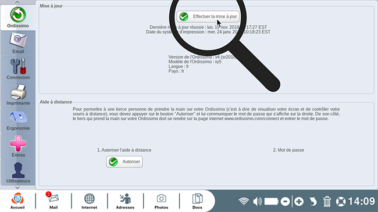Launch the Internet browser globe
378x212 pixels.
(89, 201)
